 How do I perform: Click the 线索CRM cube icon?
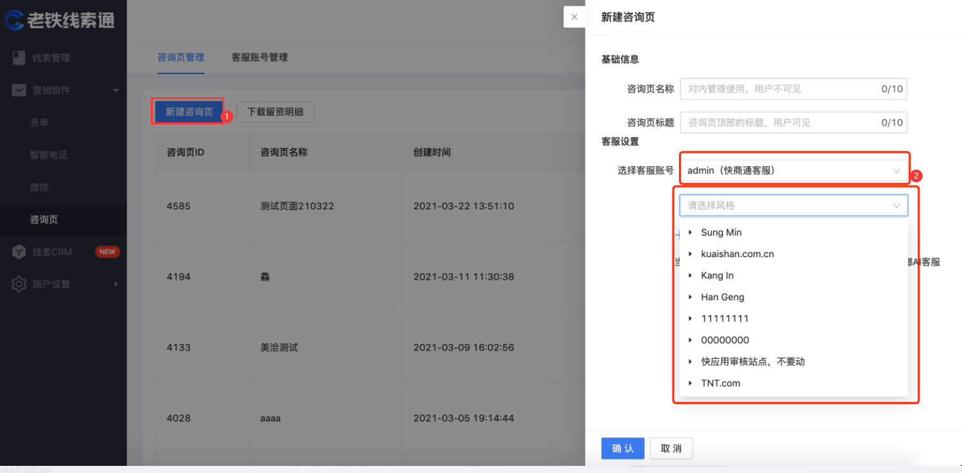tap(19, 252)
